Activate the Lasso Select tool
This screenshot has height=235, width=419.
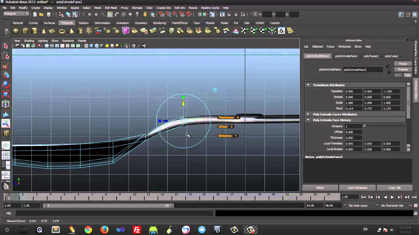pyautogui.click(x=6, y=56)
